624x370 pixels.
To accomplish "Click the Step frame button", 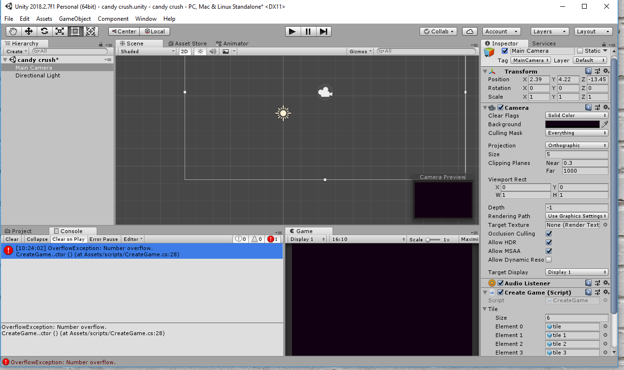I will (x=323, y=31).
